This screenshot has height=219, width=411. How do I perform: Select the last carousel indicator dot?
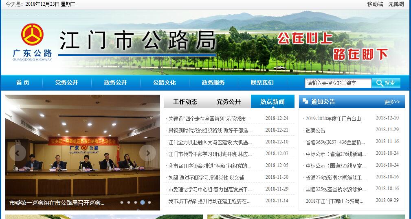click(x=149, y=202)
